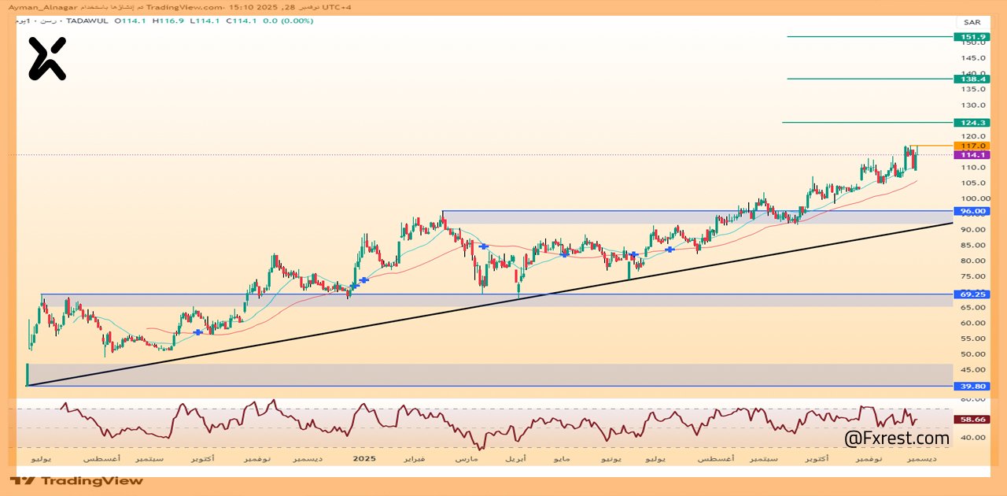Select the 2025 marker on the time axis

363,458
